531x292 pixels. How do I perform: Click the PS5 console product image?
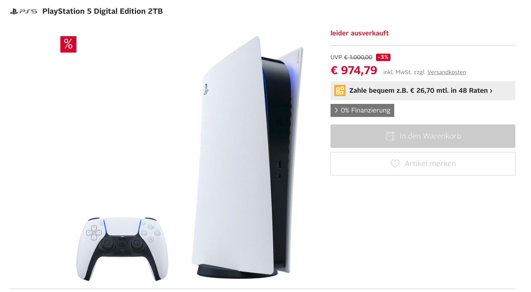pyautogui.click(x=248, y=156)
